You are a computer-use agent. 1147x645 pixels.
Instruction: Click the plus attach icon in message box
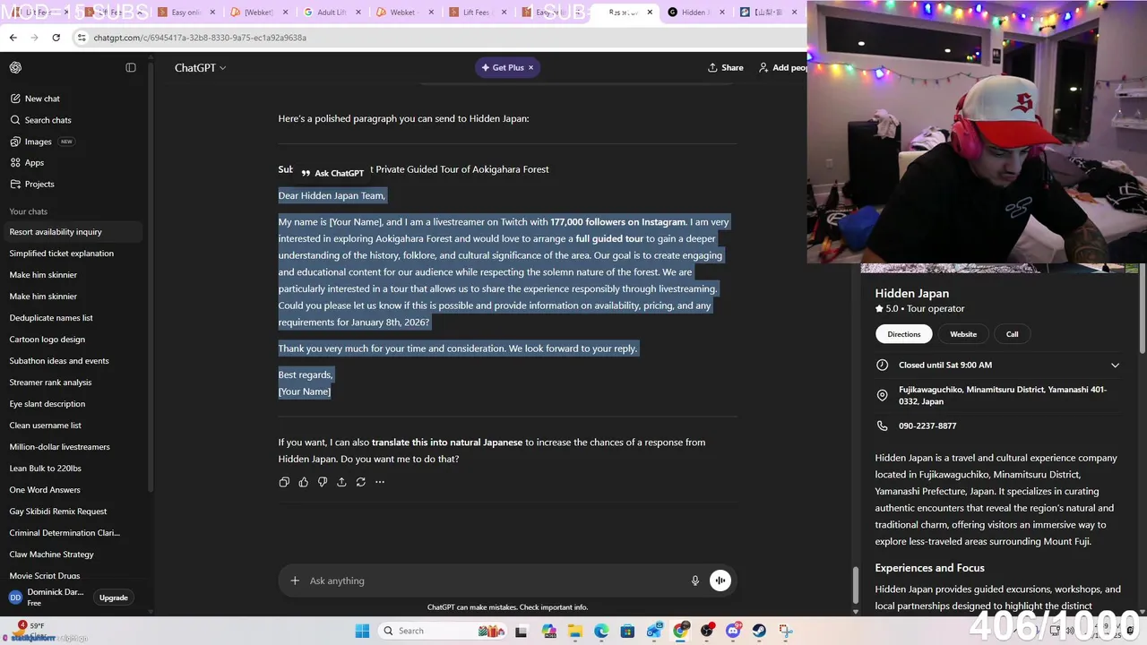tap(295, 580)
